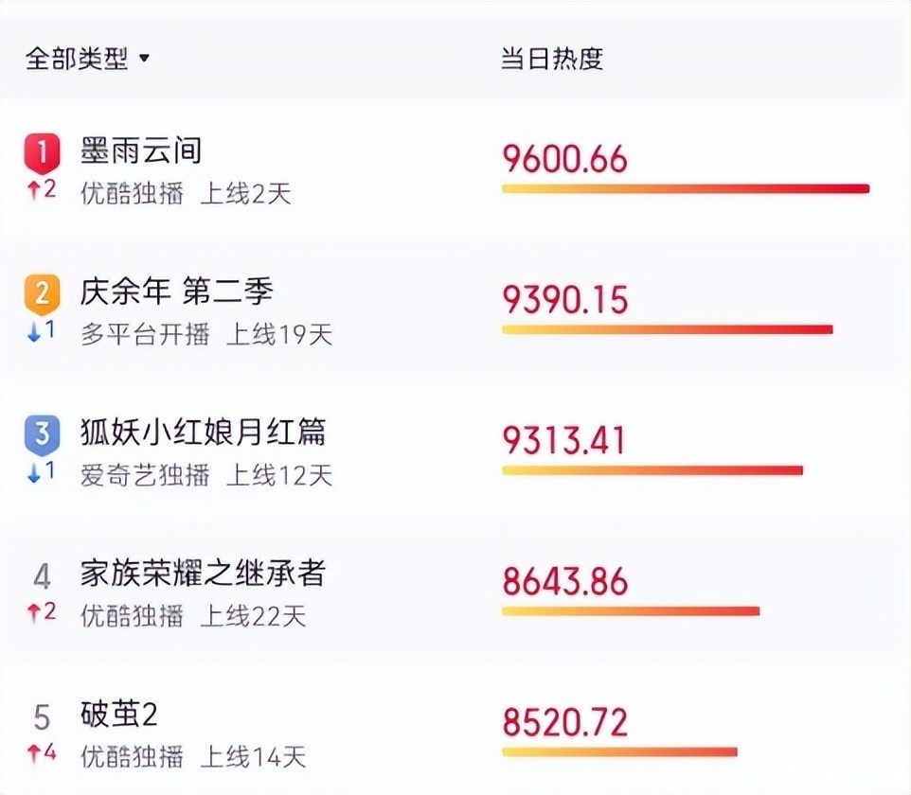The height and width of the screenshot is (795, 911).
Task: Click the up arrow under rank 4
Action: [34, 613]
